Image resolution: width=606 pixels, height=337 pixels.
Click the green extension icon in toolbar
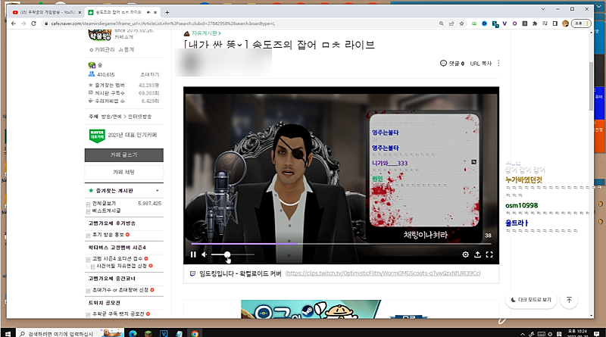pyautogui.click(x=474, y=23)
